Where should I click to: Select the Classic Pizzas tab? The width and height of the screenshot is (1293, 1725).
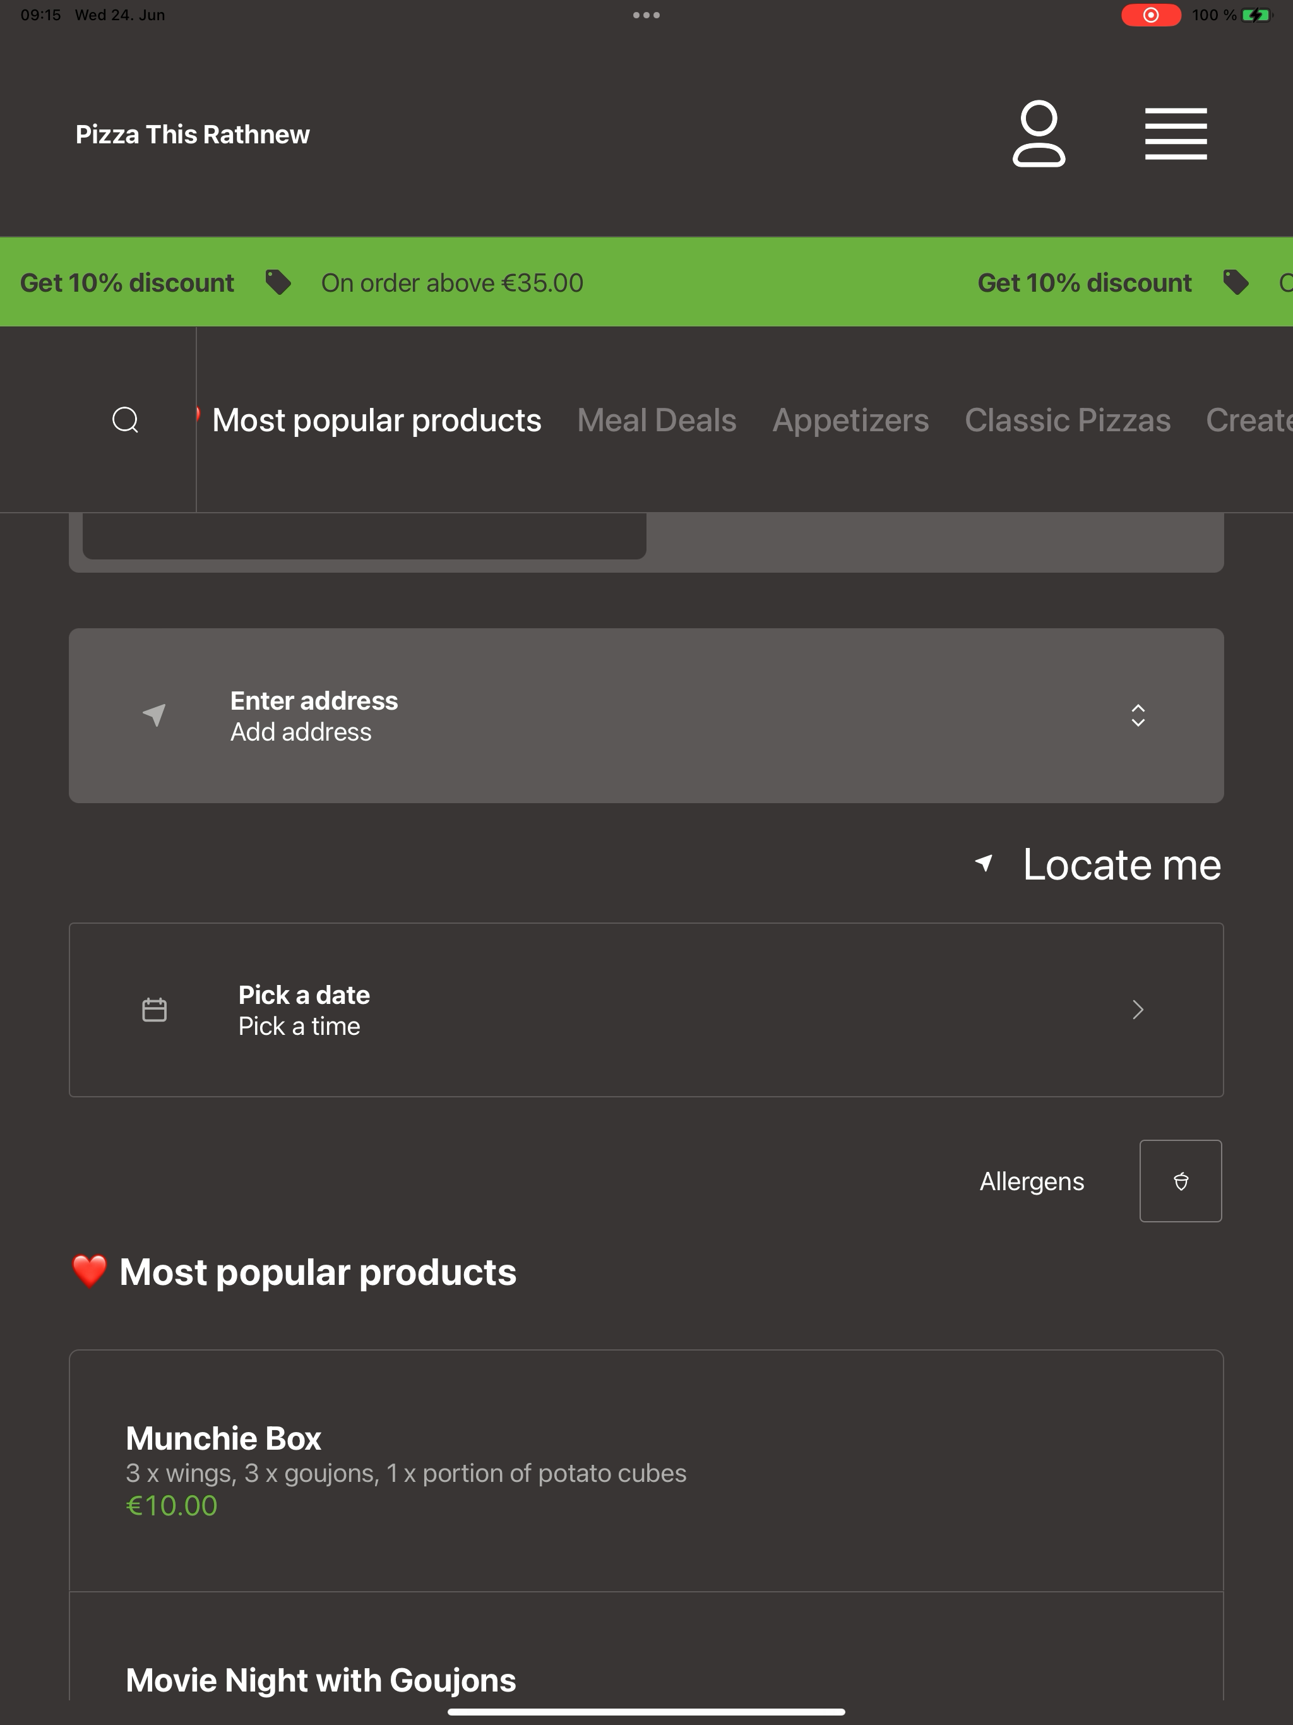click(x=1068, y=419)
